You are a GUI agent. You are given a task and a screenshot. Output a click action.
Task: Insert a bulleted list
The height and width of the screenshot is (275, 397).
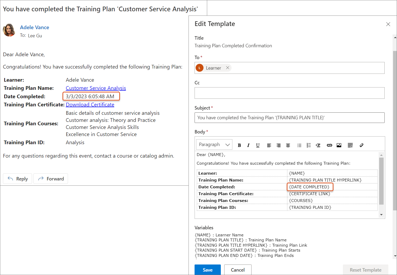(x=299, y=145)
